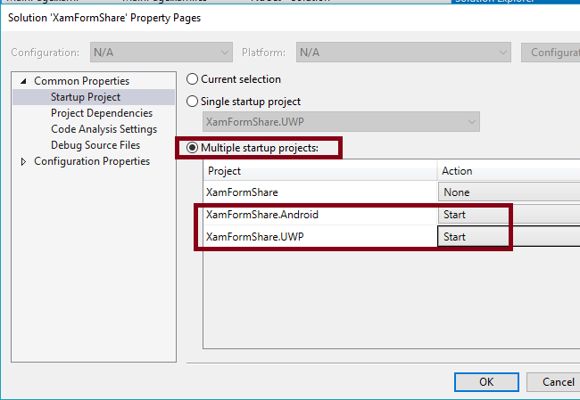Expand the Configuration Properties node
The width and height of the screenshot is (580, 400).
tap(23, 161)
